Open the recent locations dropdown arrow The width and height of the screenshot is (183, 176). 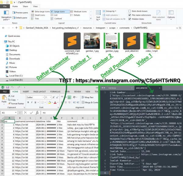[x=13, y=28]
